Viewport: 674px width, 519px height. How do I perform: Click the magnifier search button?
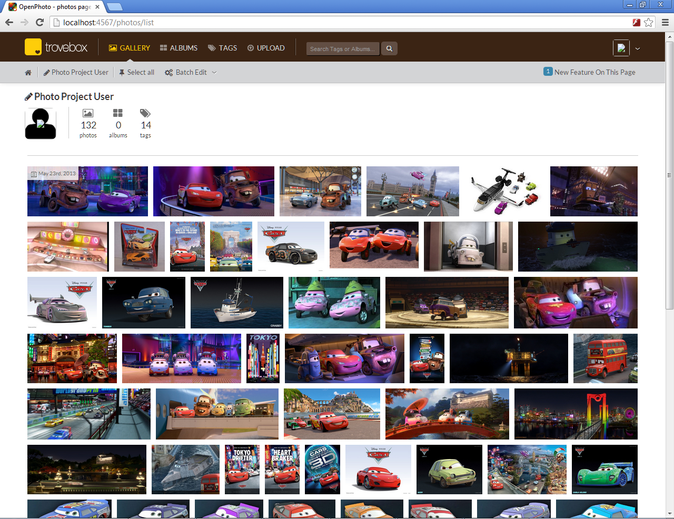tap(389, 48)
